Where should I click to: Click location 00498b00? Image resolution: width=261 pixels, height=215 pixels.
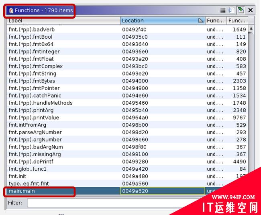[x=135, y=125]
